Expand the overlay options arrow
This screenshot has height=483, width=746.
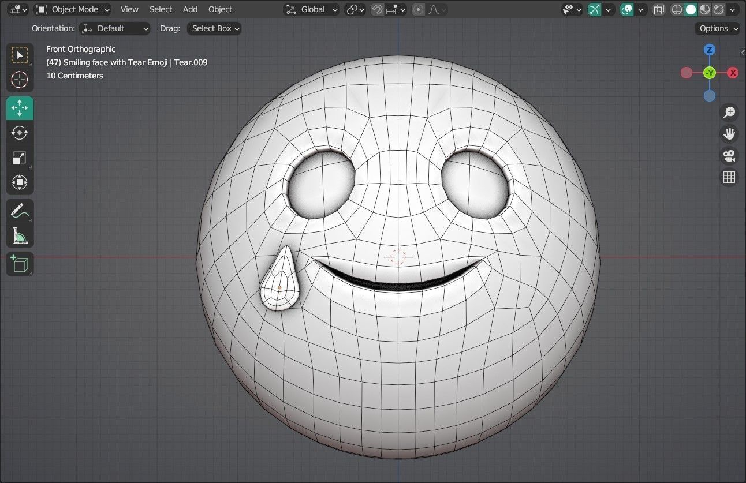click(640, 9)
